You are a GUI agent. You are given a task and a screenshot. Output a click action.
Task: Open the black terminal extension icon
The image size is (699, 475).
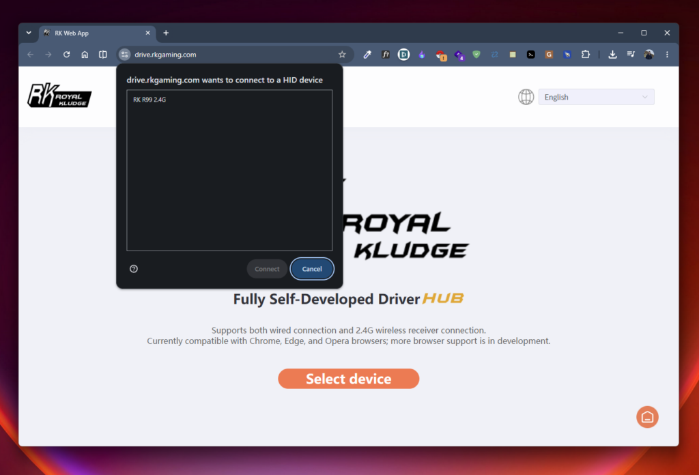pyautogui.click(x=531, y=55)
